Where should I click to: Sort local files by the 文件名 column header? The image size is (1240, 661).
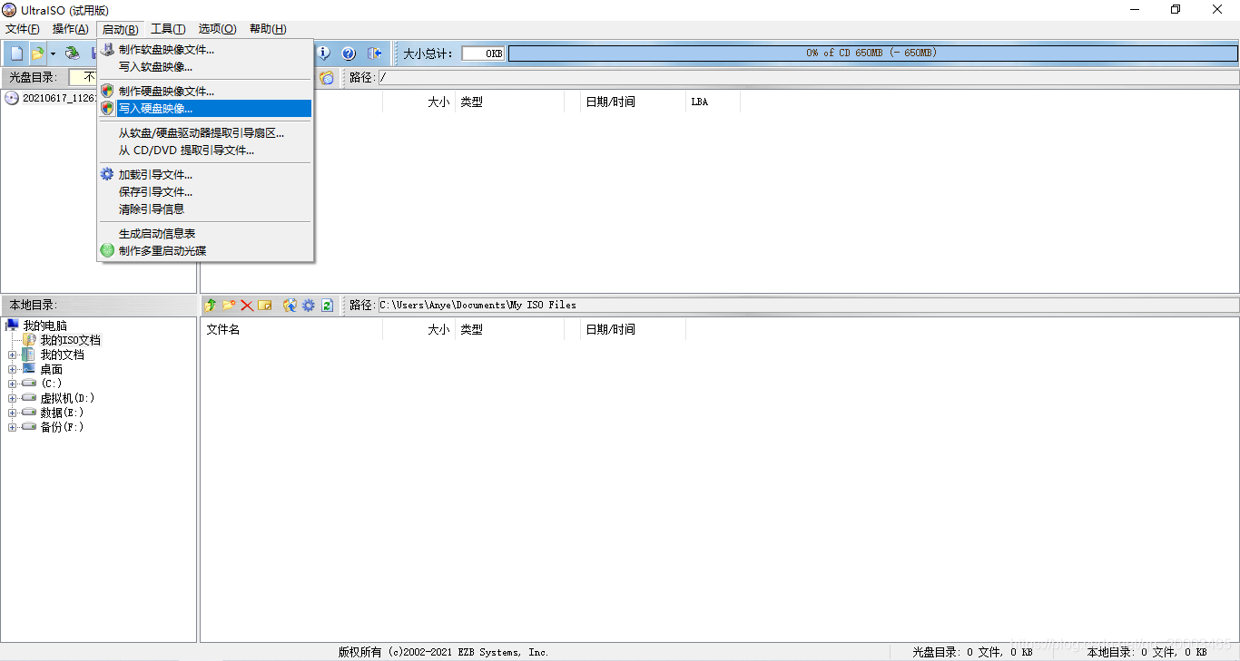coord(291,329)
